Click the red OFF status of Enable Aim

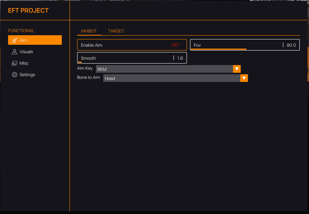point(175,45)
